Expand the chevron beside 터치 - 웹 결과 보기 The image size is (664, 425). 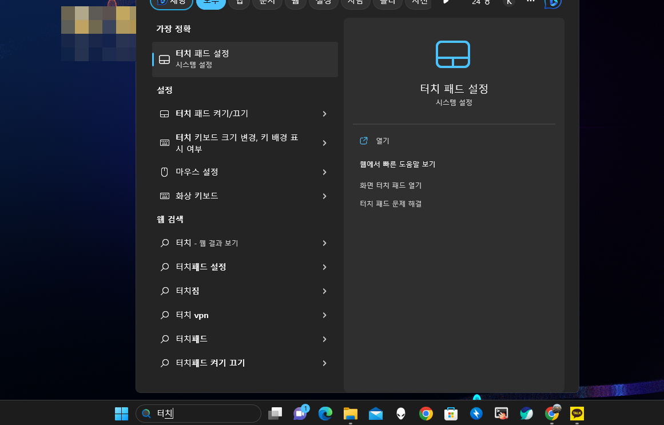coord(324,243)
